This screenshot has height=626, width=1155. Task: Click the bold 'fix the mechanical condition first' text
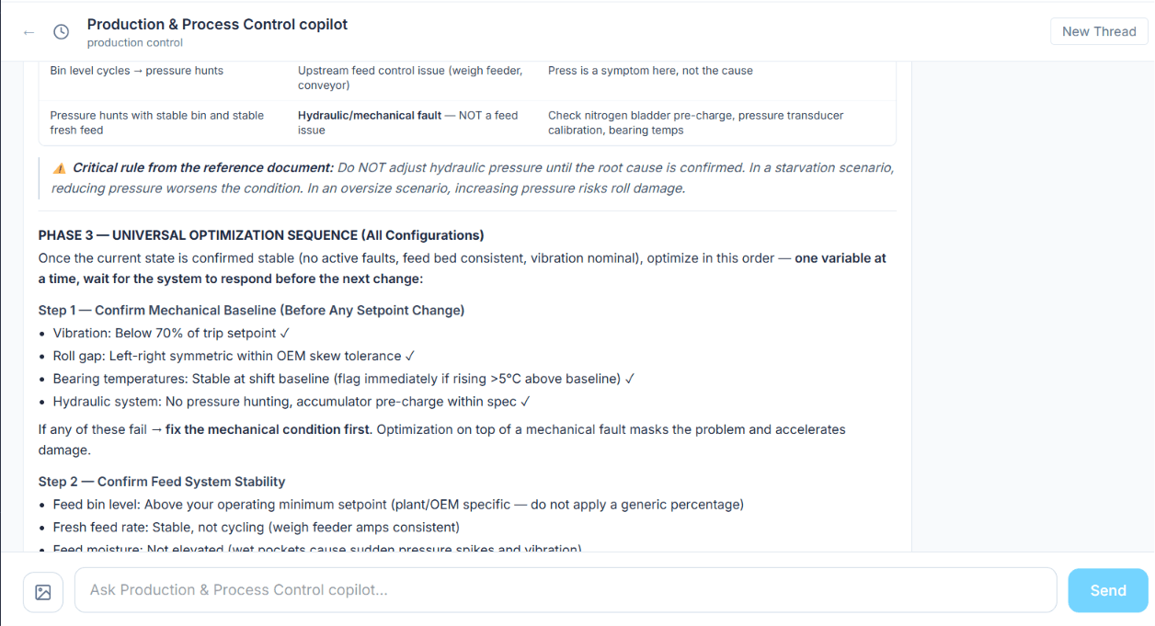coord(269,429)
